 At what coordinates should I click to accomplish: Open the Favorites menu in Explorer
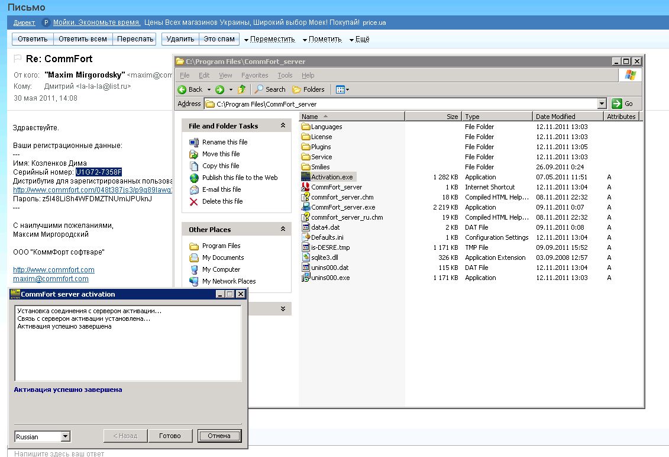pos(255,75)
